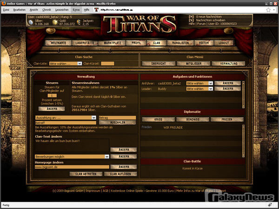Click the [S] write message icon
The width and height of the screenshot is (279, 209).
191,20
